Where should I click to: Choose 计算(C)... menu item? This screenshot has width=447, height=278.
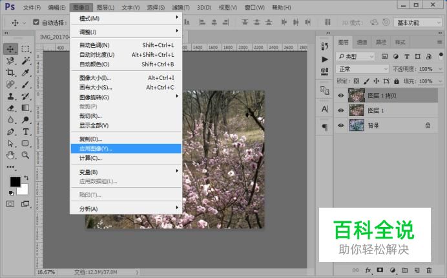126,158
